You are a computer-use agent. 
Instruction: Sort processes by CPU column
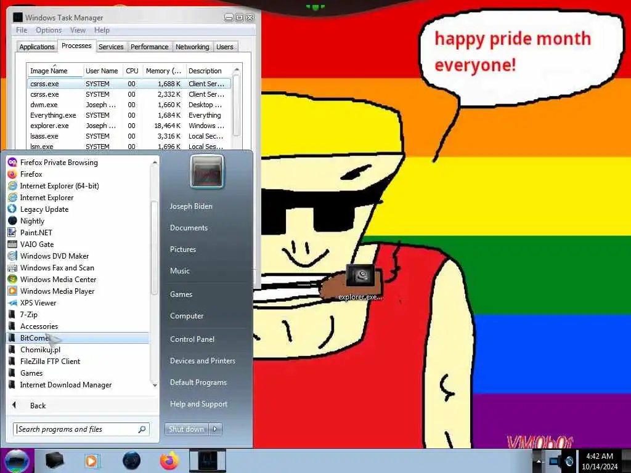[x=132, y=71]
